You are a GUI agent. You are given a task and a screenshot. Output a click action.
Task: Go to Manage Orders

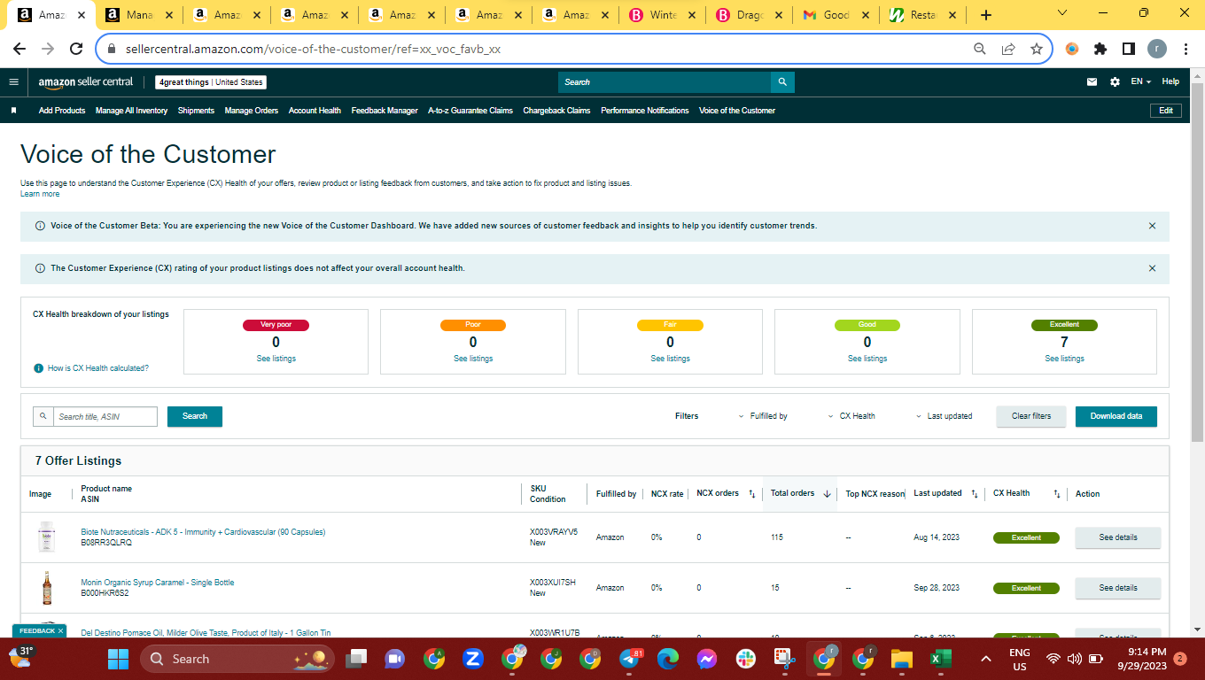tap(252, 111)
